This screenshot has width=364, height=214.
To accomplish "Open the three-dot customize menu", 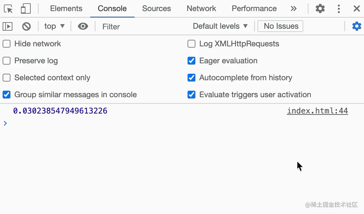I will 339,8.
